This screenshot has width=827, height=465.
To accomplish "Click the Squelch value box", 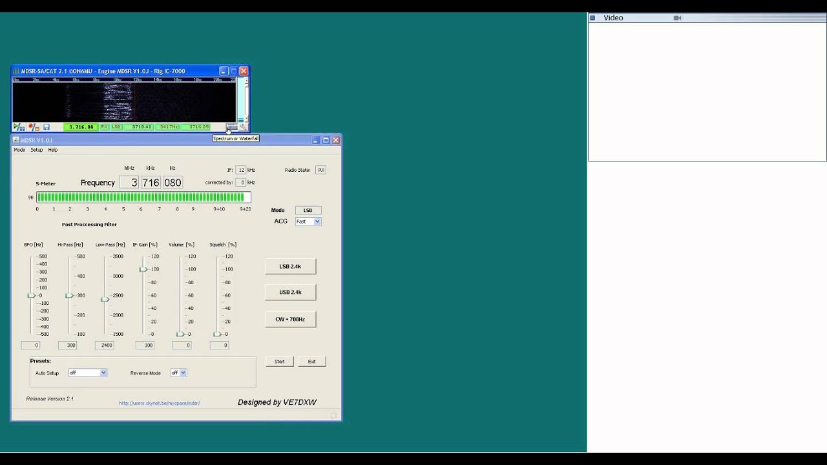I will point(219,346).
